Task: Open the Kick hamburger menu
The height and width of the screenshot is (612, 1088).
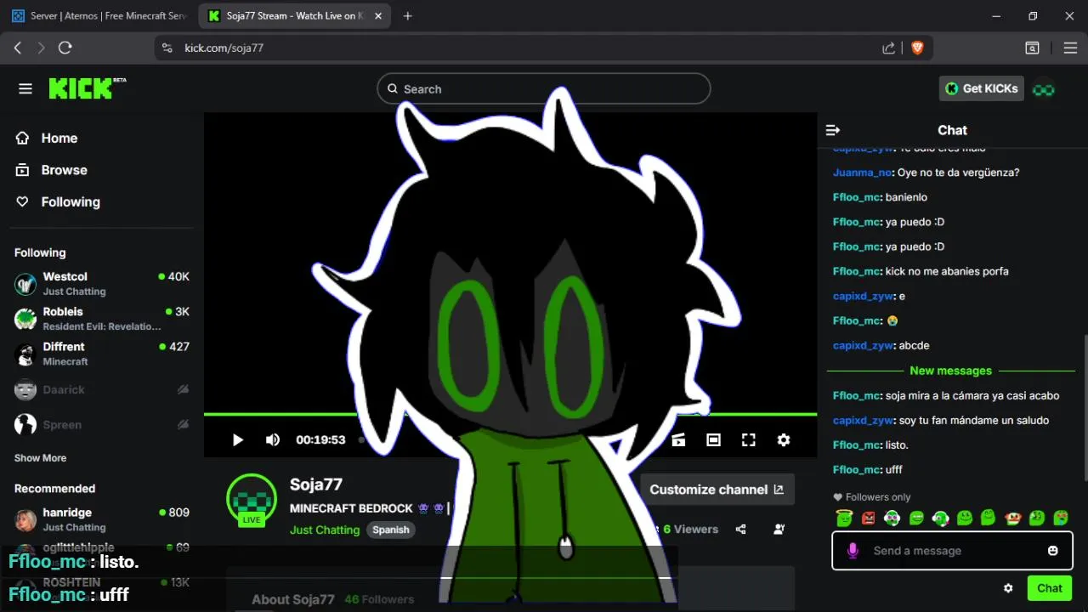Action: coord(25,88)
